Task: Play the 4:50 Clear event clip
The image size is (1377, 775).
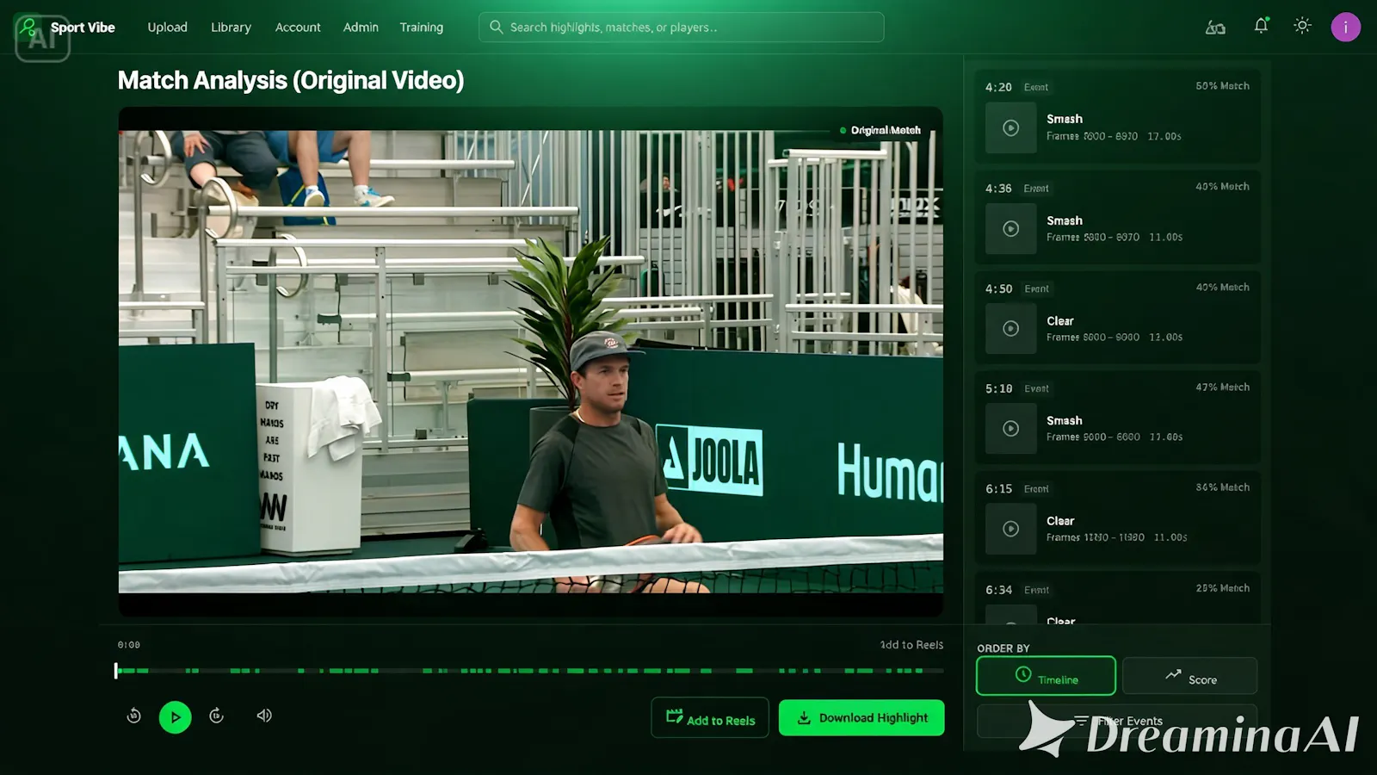Action: pyautogui.click(x=1011, y=328)
